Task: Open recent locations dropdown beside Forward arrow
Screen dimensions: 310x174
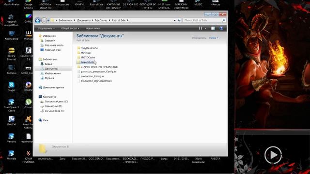Action: pyautogui.click(x=48, y=20)
